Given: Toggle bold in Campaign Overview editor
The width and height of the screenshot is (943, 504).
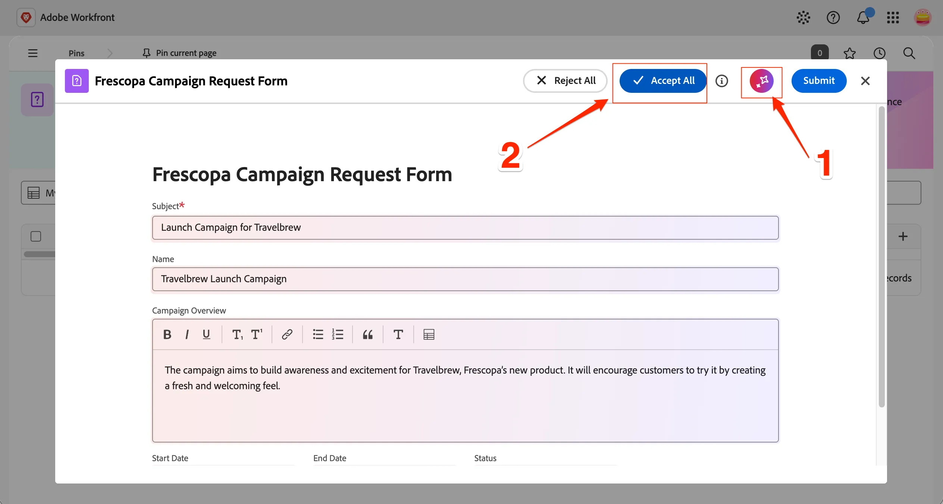Looking at the screenshot, I should click(167, 334).
